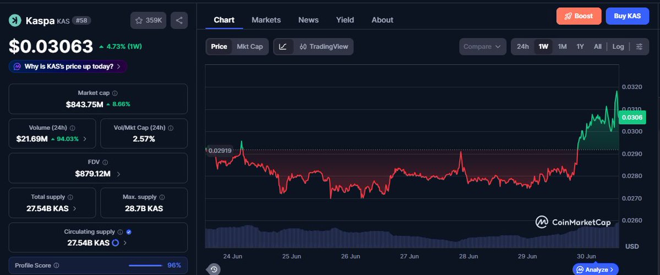Click the $21.69M volume value
The width and height of the screenshot is (660, 275).
32,139
